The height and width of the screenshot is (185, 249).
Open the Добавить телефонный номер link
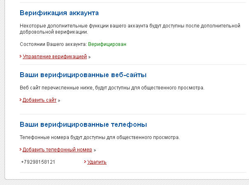pyautogui.click(x=57, y=150)
